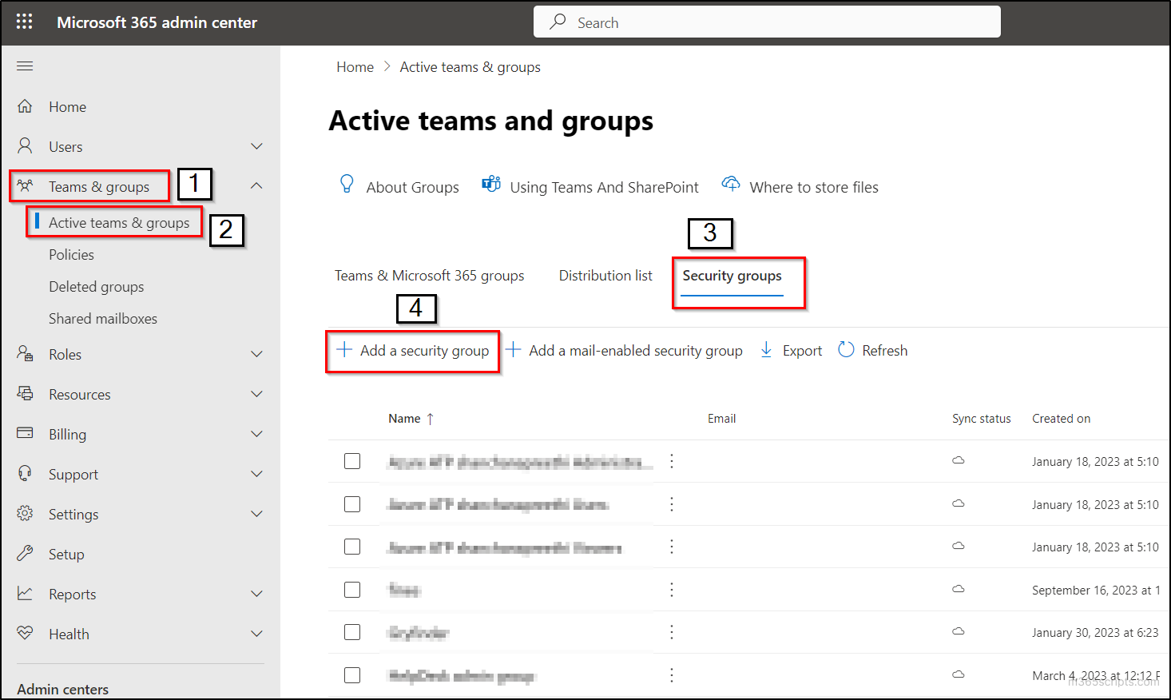The height and width of the screenshot is (700, 1171).
Task: Expand the Users section in sidebar
Action: point(256,145)
